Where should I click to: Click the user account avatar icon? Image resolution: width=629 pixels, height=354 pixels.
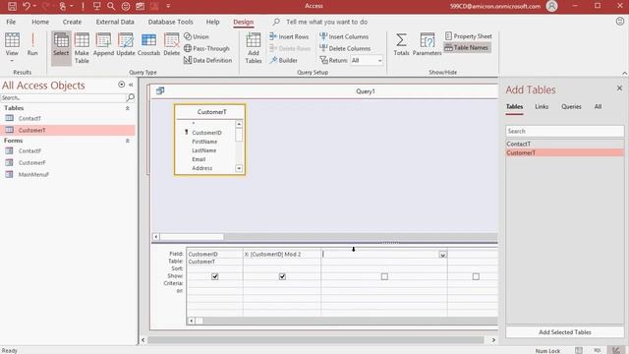click(x=552, y=6)
